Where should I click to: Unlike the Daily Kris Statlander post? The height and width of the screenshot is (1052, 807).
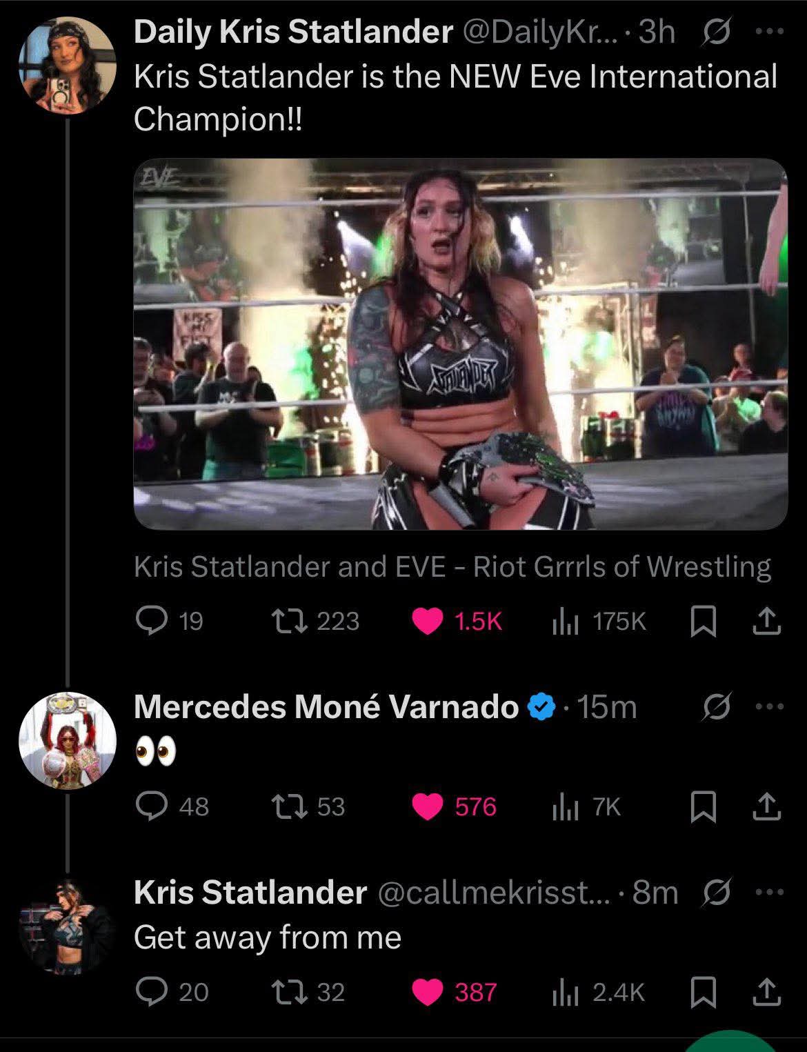pyautogui.click(x=427, y=622)
